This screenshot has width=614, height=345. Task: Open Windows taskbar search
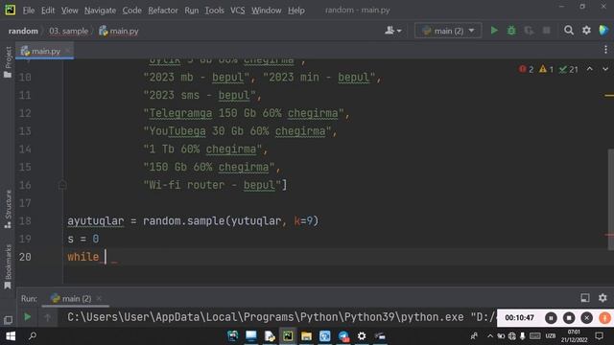(33, 336)
